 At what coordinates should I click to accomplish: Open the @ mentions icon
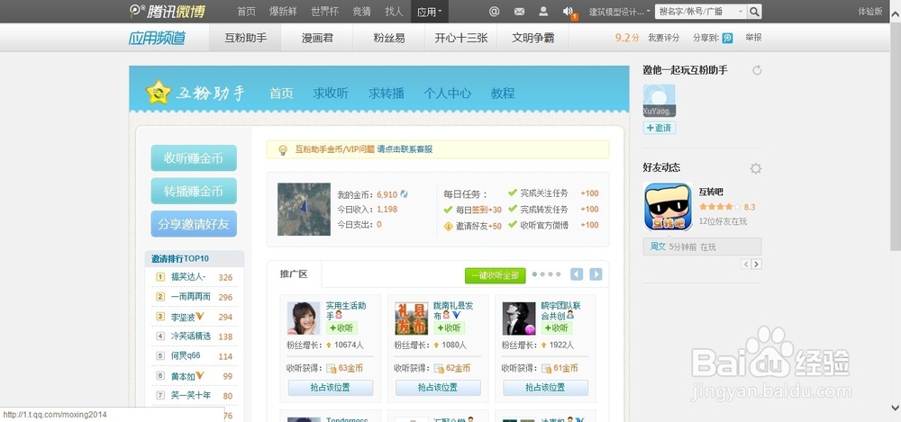click(x=494, y=12)
